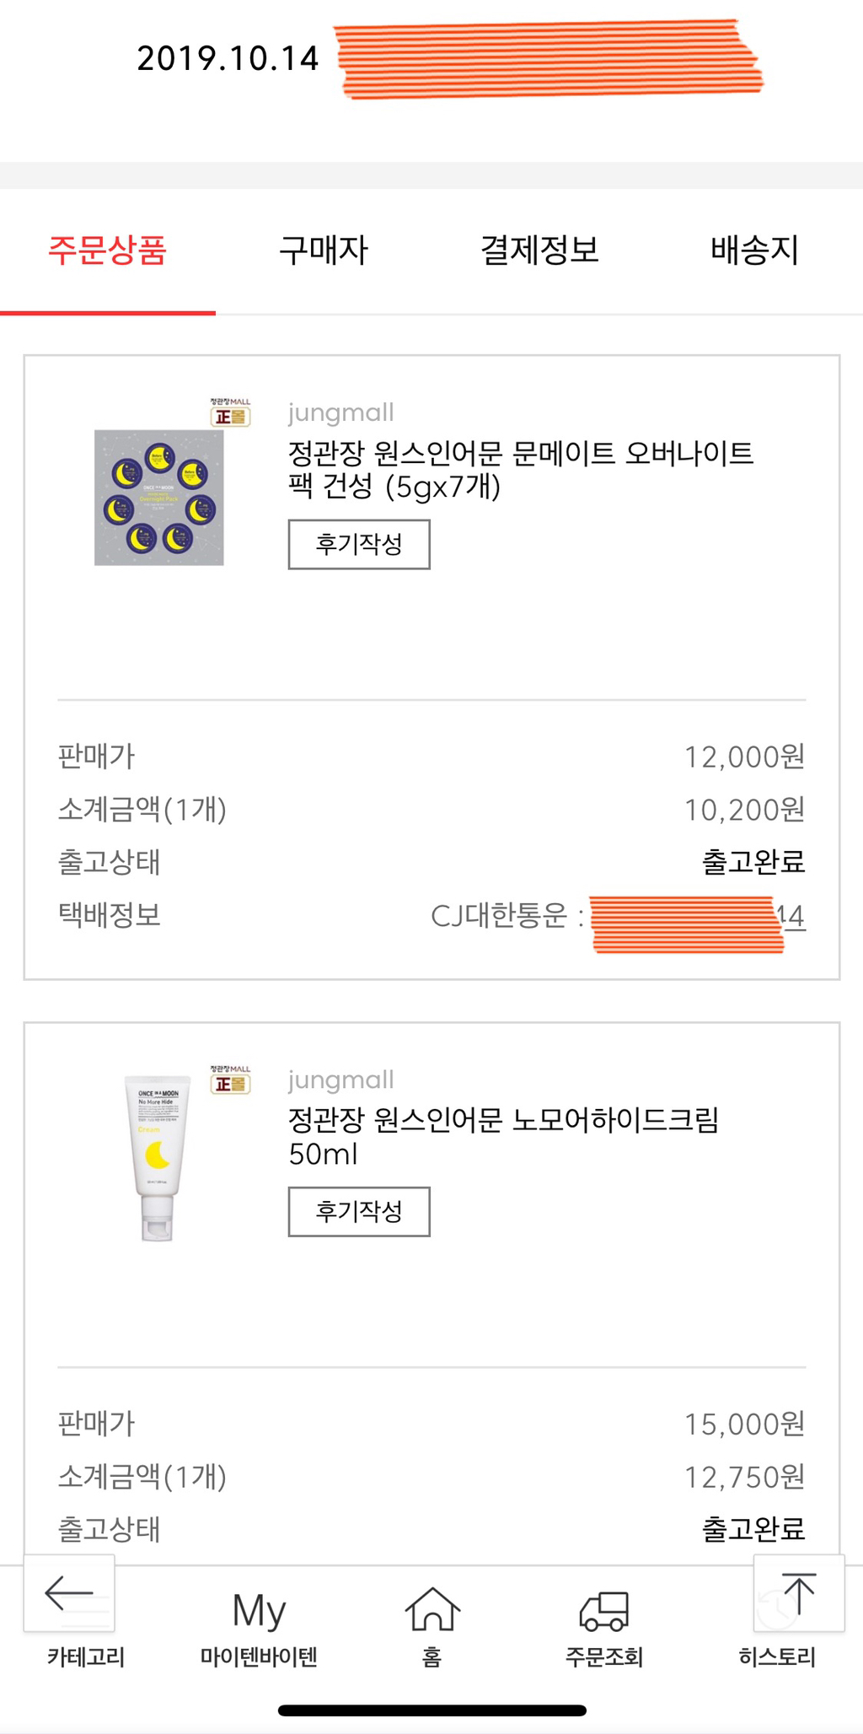
Task: Tap jungmall brand above cream product
Action: pos(341,1080)
